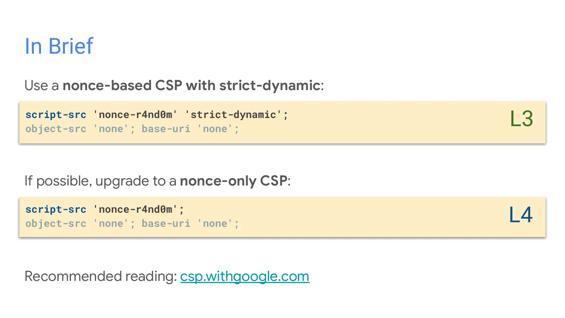Screen dimensions: 565x318
Task: Click 'object-src' in the second code box
Action: (56, 224)
